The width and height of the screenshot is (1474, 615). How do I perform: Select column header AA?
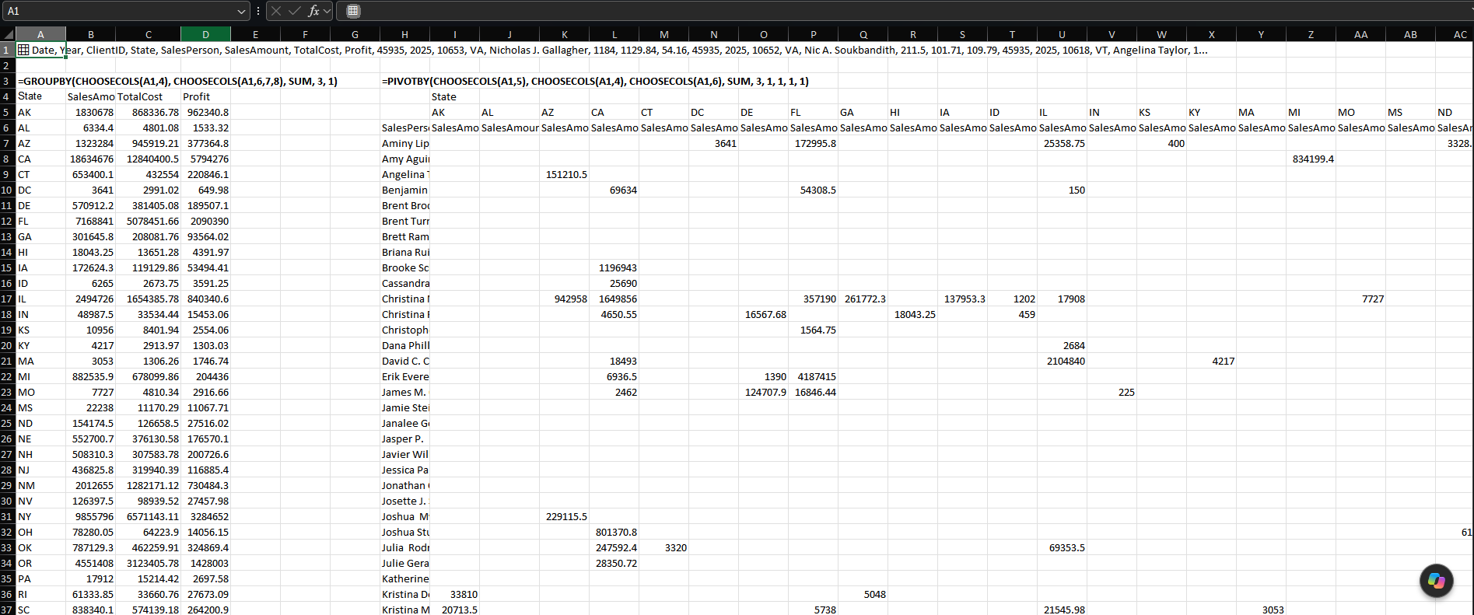coord(1360,34)
